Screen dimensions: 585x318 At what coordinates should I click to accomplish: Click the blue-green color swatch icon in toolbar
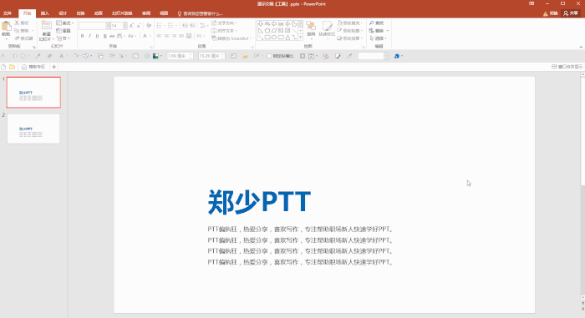(156, 56)
